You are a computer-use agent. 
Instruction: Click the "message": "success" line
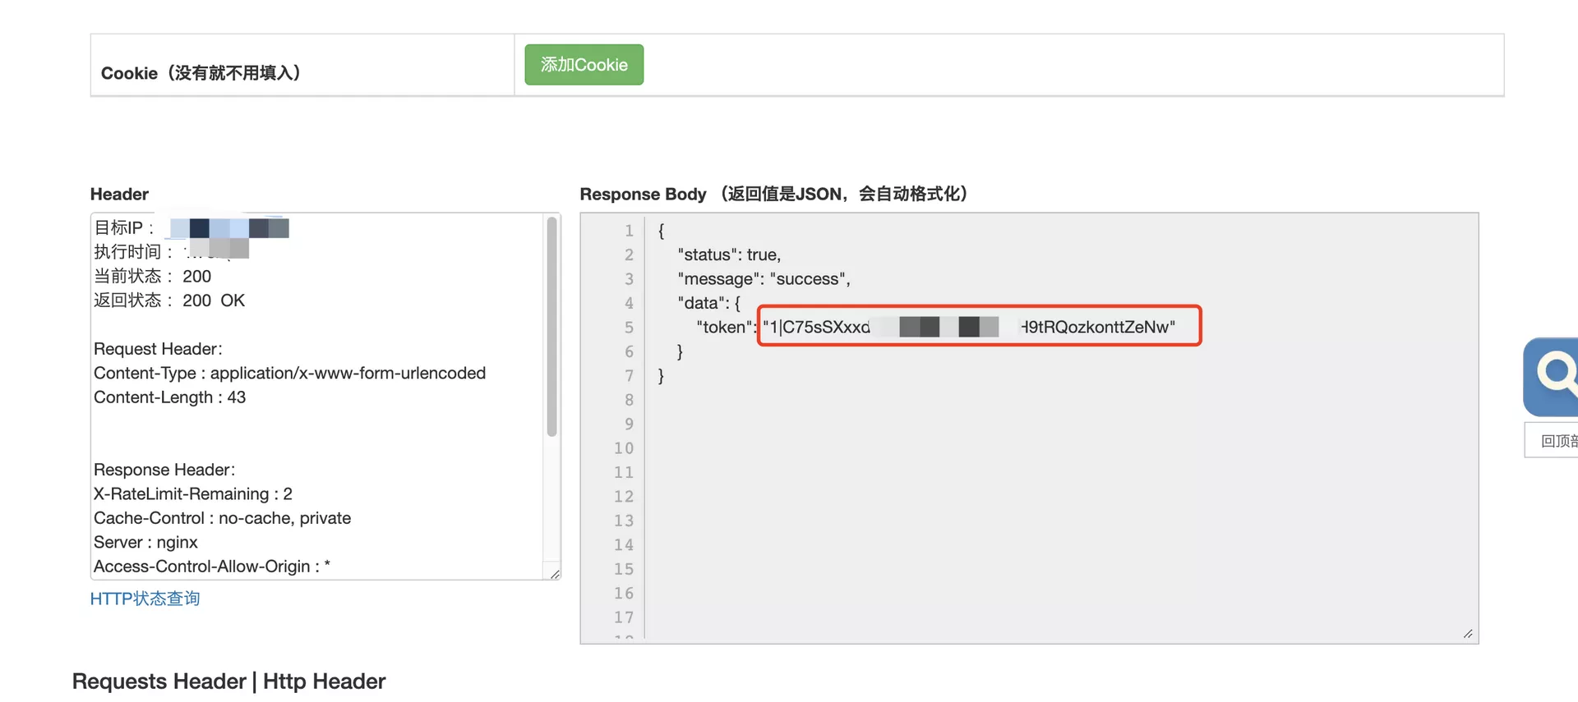(764, 279)
